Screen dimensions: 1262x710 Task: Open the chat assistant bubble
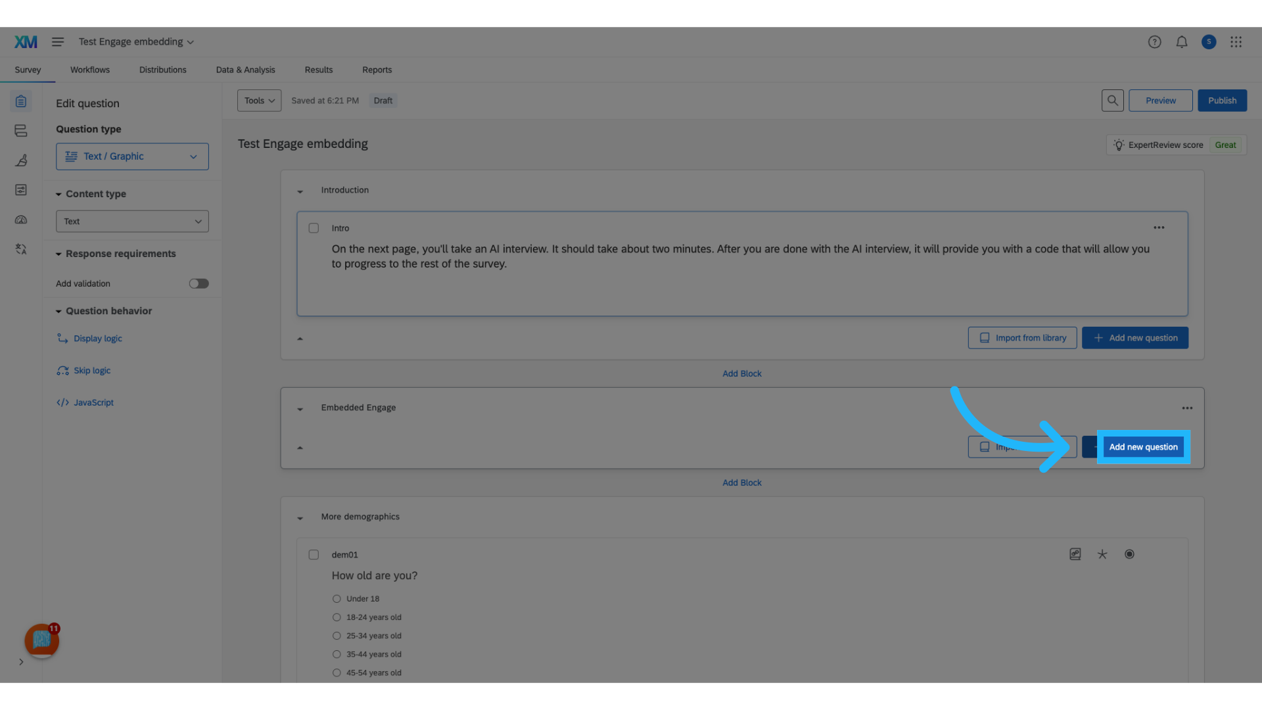[41, 640]
